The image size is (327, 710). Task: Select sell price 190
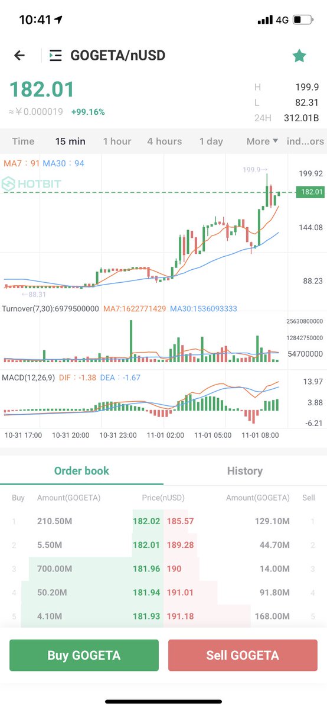174,569
